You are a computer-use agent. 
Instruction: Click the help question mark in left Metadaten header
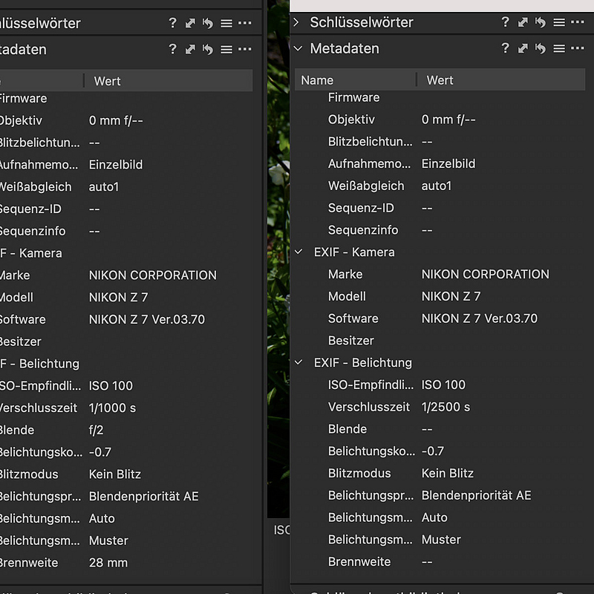coord(173,50)
